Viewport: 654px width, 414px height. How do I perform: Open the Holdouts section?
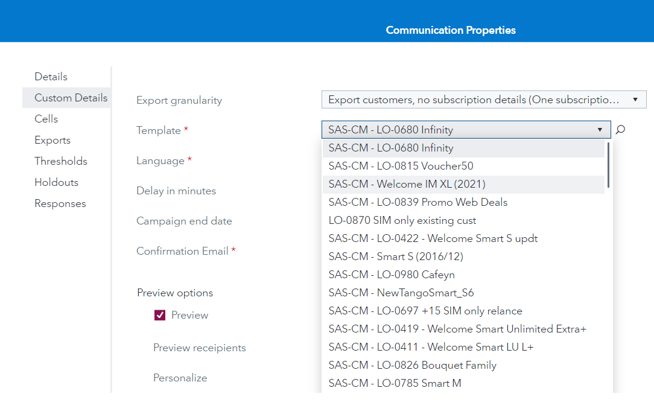tap(56, 182)
